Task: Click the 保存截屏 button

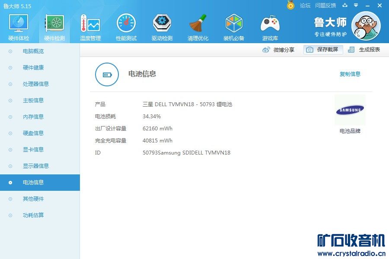Action: tap(323, 50)
